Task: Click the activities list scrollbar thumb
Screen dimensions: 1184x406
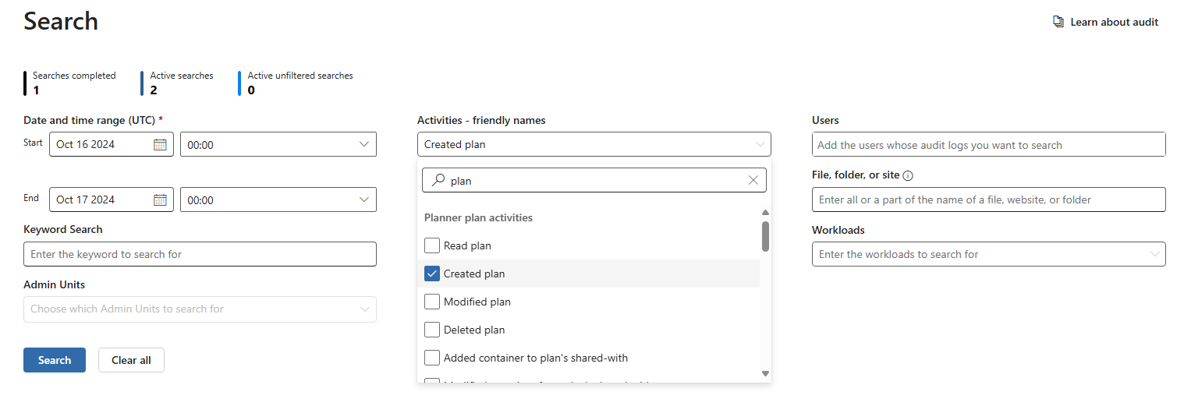Action: [765, 237]
